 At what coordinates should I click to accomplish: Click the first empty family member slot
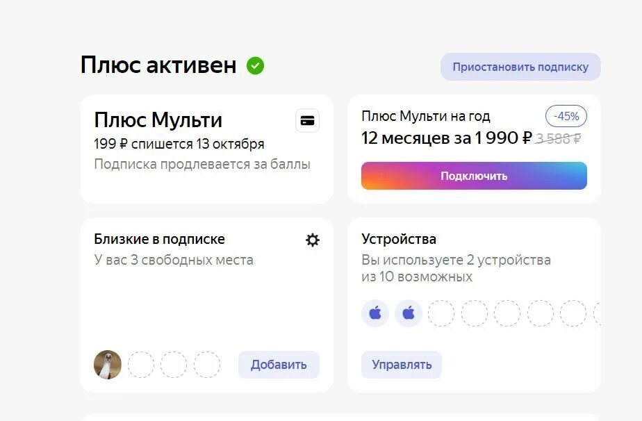pos(140,365)
